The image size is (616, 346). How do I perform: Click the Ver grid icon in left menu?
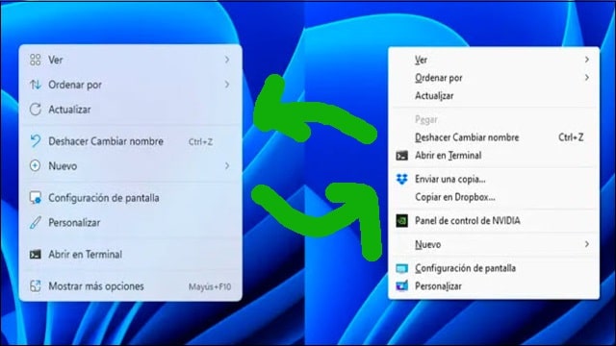click(36, 60)
